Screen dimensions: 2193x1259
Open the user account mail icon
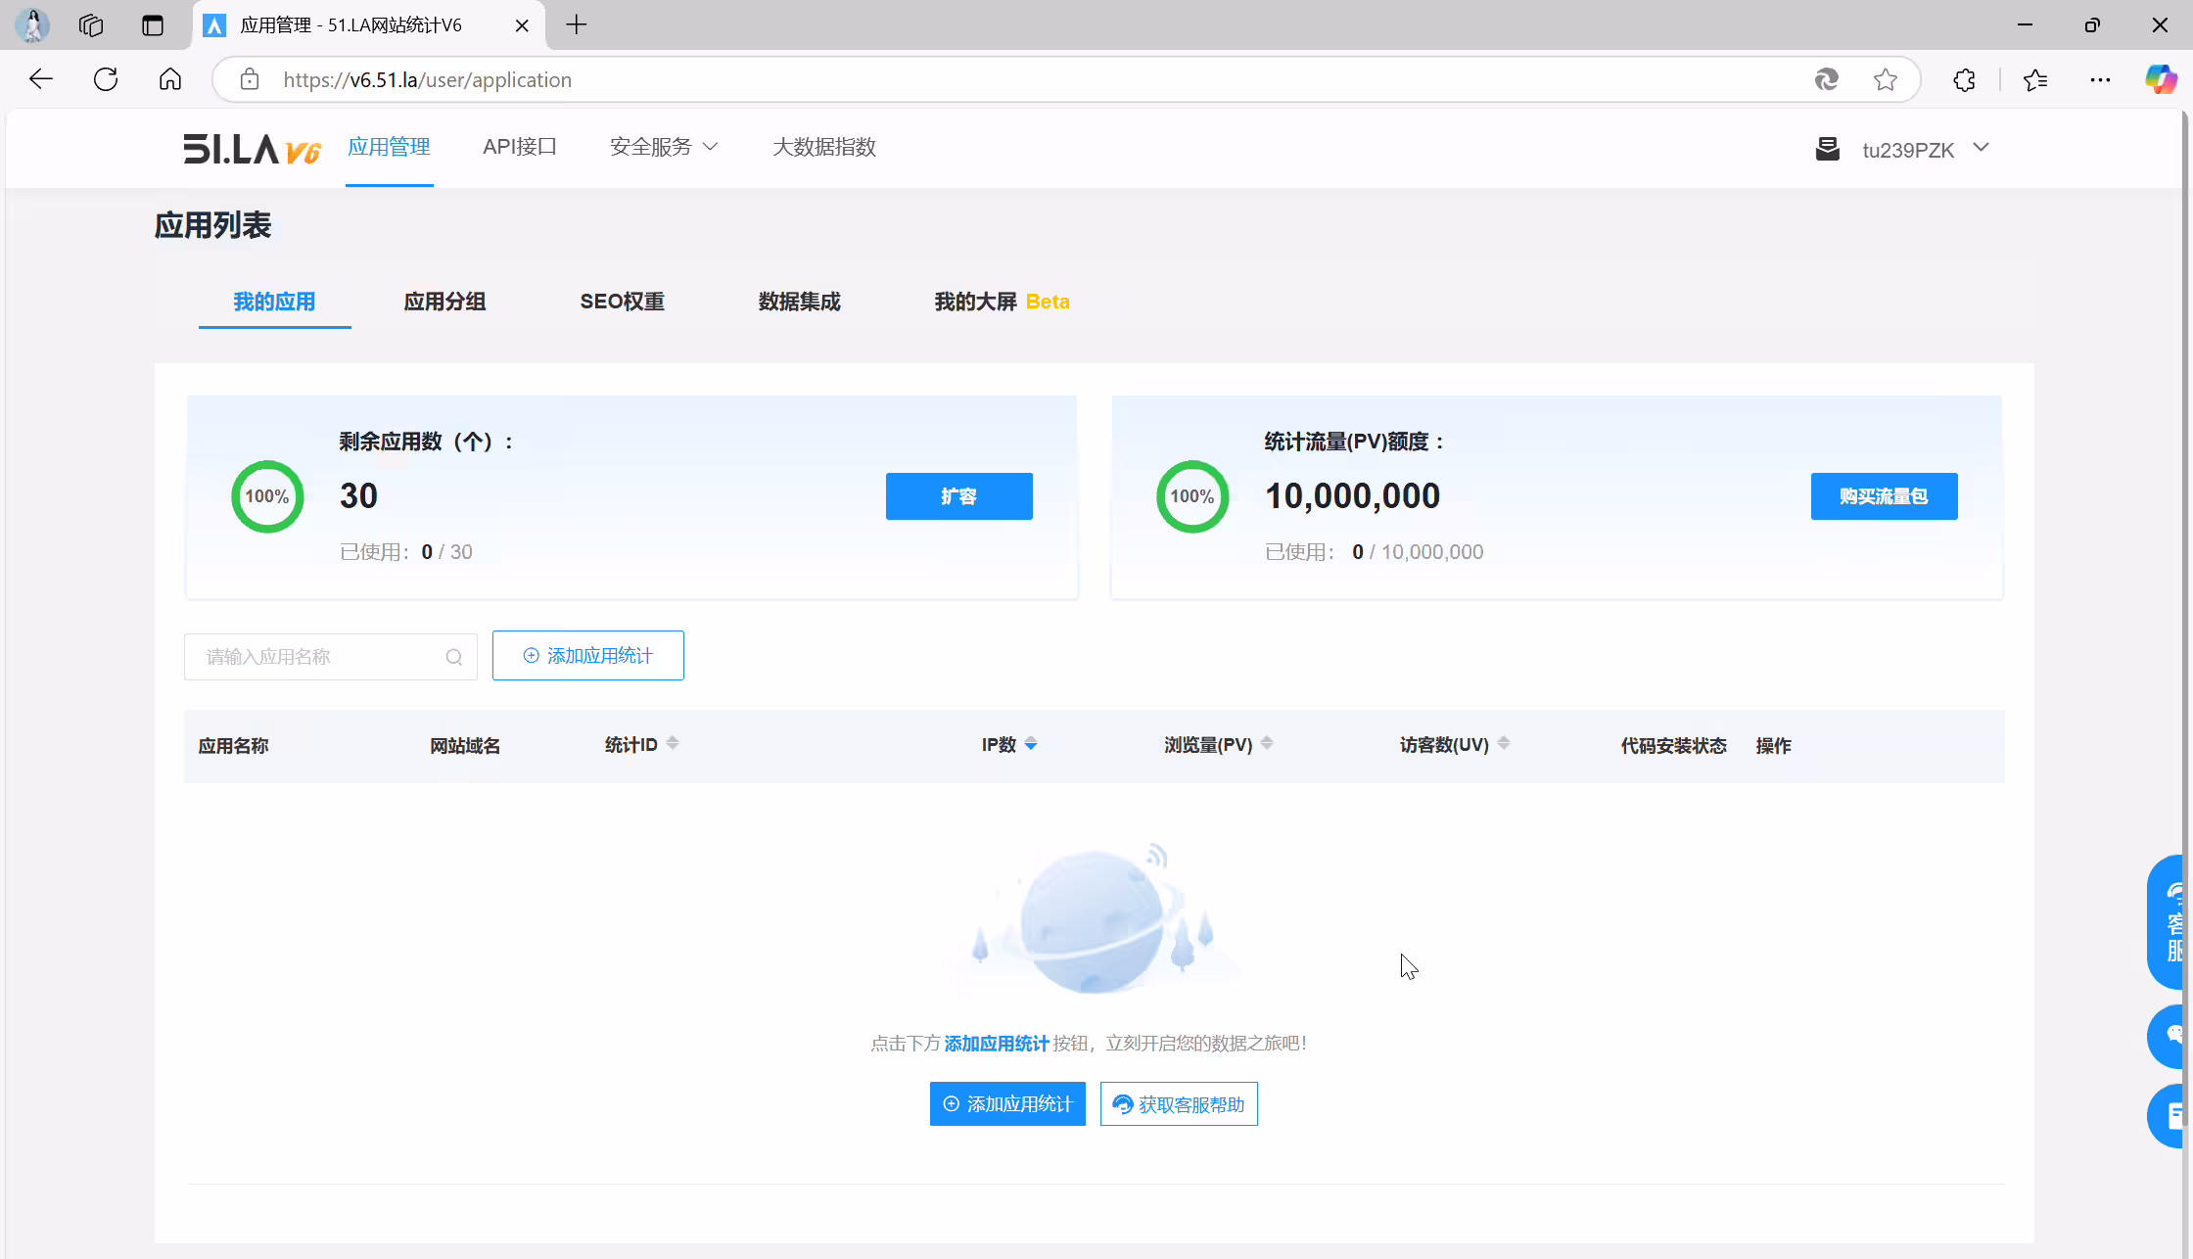(x=1827, y=149)
